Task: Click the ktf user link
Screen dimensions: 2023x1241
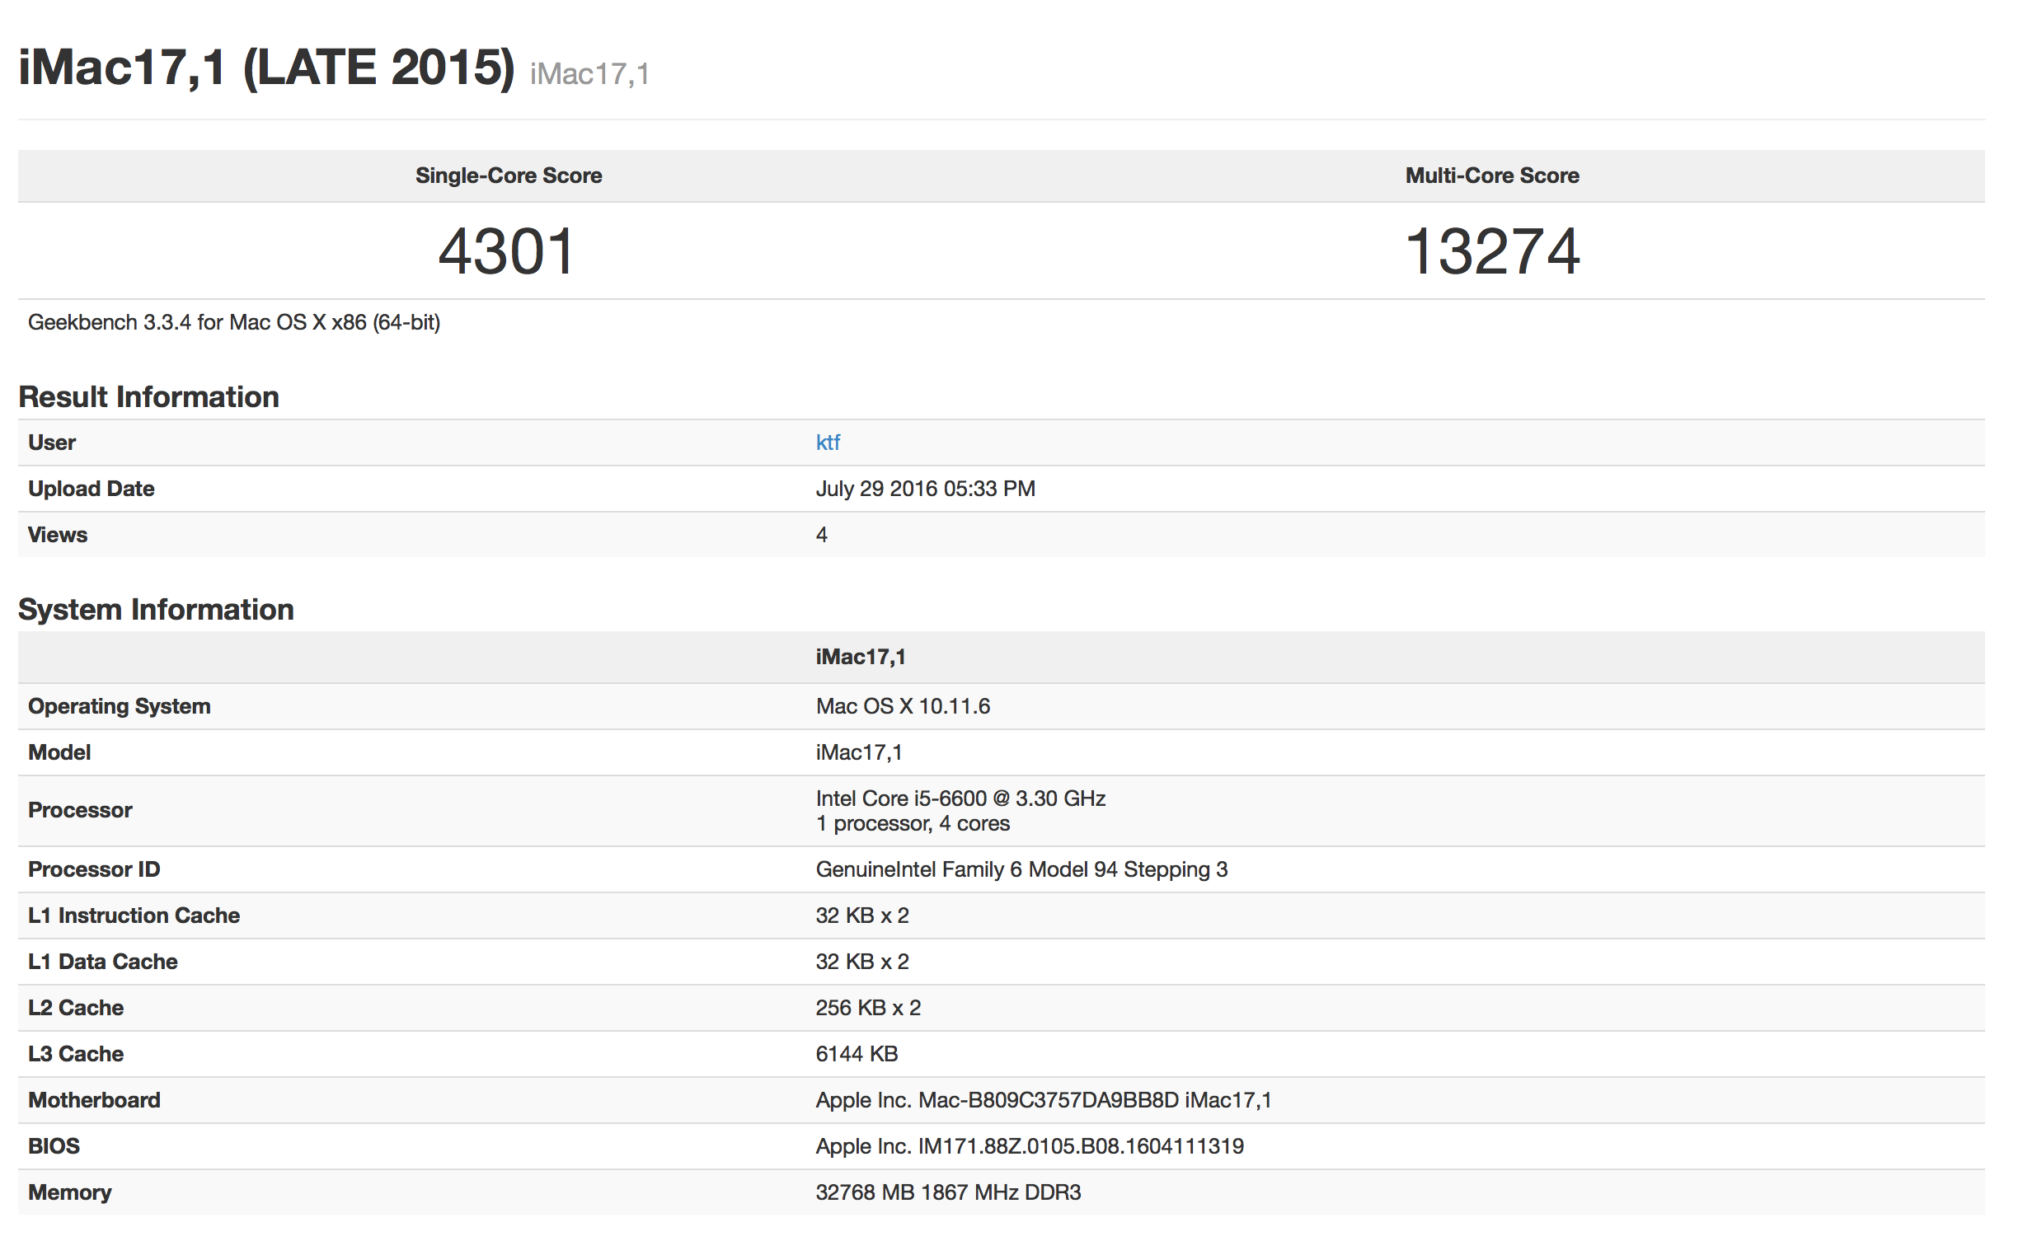Action: coord(827,443)
